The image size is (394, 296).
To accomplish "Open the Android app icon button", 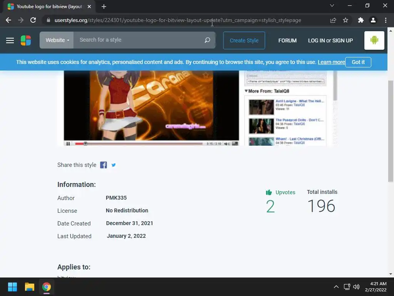I will click(x=374, y=40).
